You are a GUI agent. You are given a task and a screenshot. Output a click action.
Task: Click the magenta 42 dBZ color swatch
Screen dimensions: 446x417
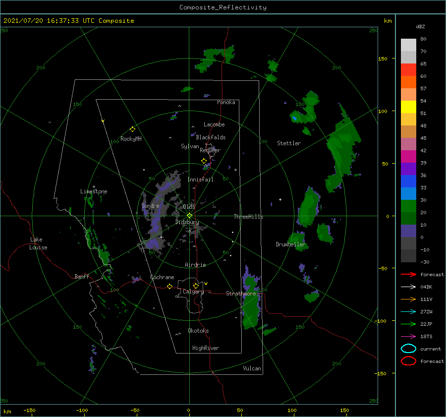[x=408, y=156]
